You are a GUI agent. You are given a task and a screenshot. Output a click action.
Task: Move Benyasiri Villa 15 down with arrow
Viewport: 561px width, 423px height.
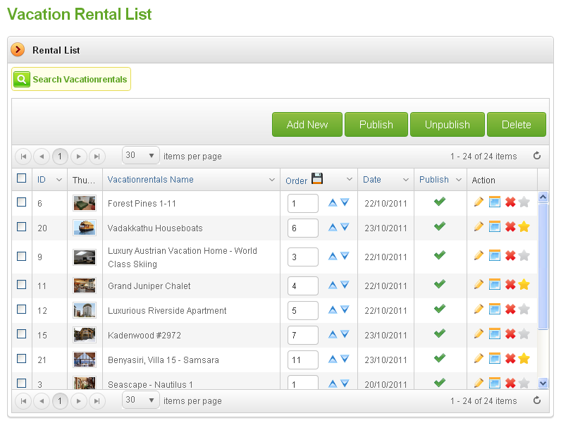[345, 359]
